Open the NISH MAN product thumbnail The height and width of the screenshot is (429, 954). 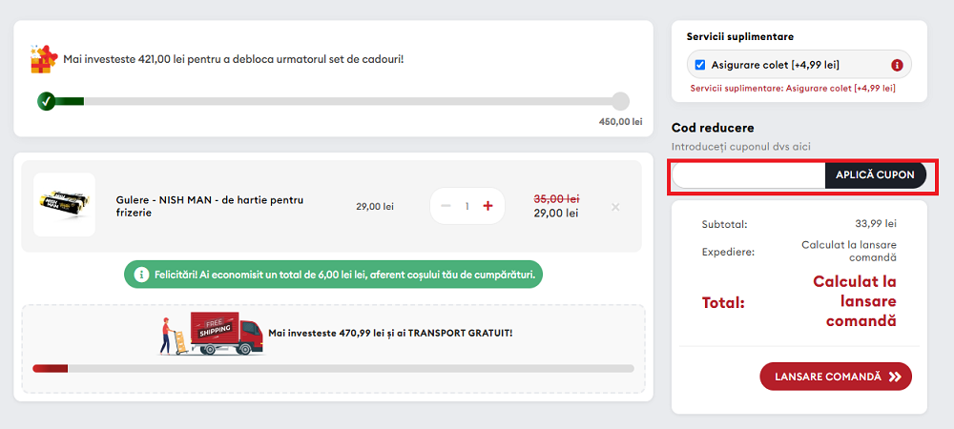coord(64,204)
